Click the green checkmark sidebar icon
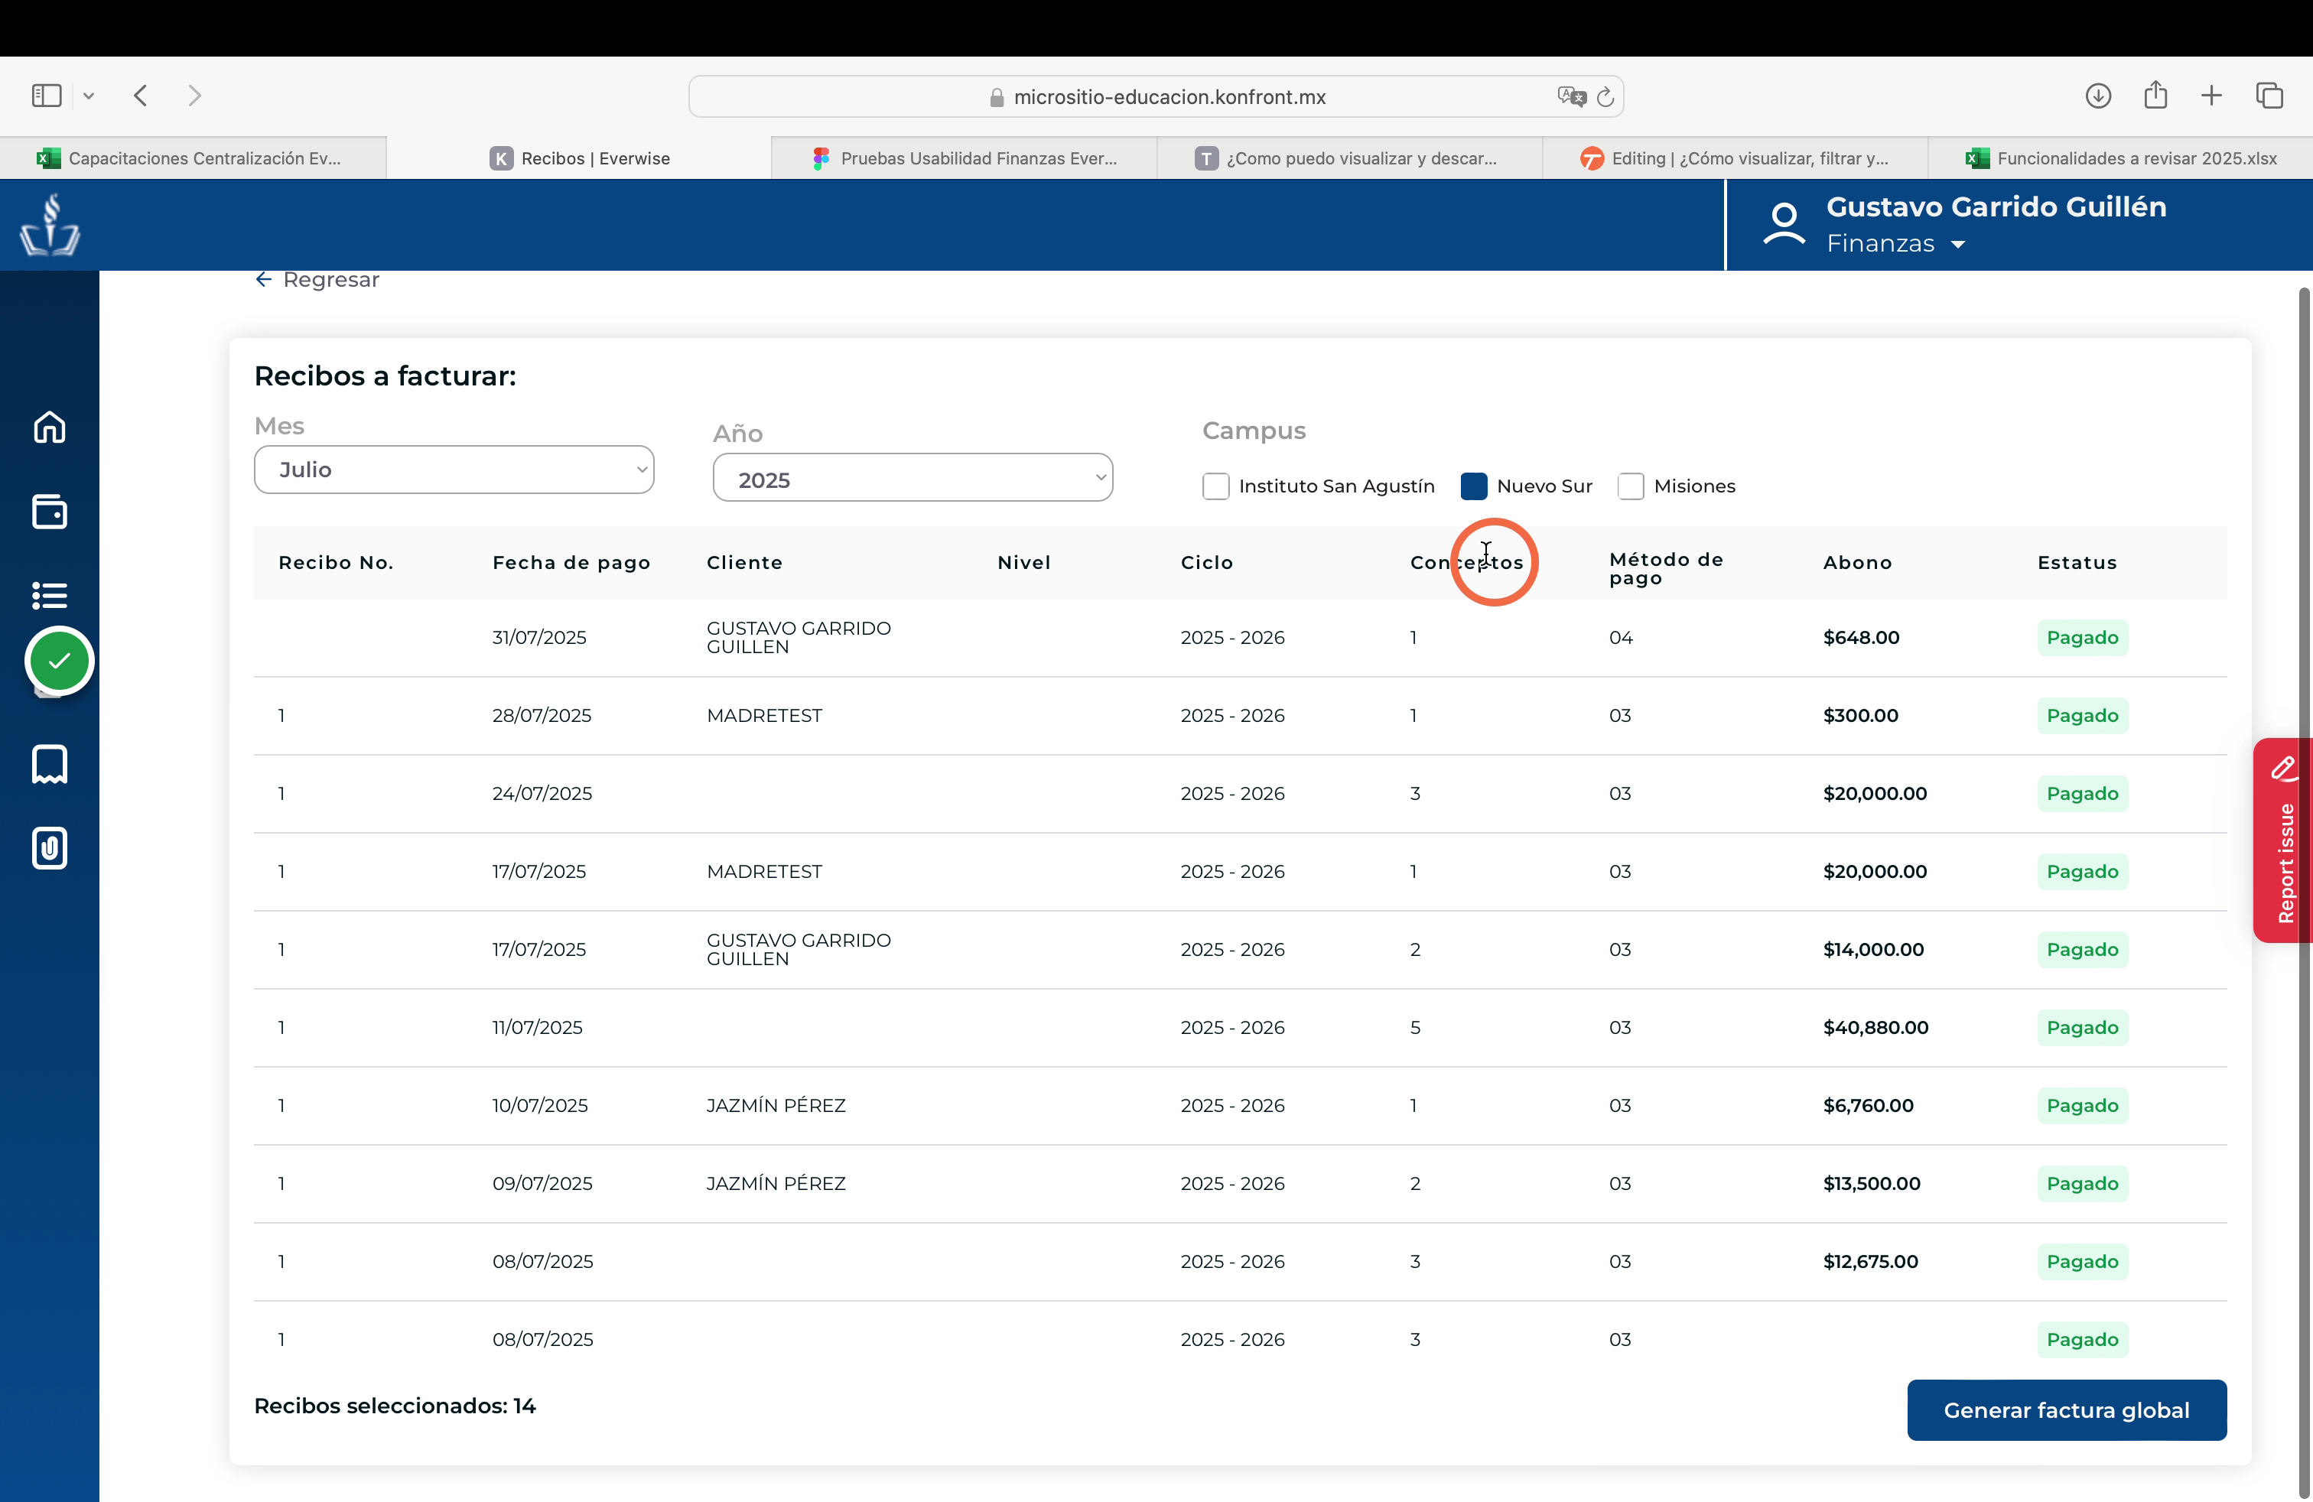The width and height of the screenshot is (2313, 1502). click(x=60, y=661)
